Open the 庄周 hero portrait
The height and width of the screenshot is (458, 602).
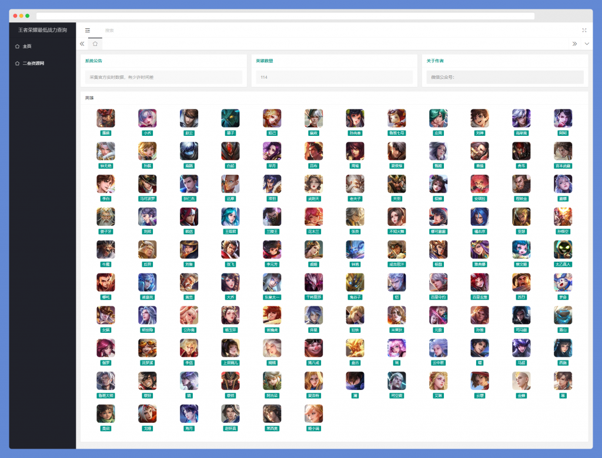coord(438,118)
